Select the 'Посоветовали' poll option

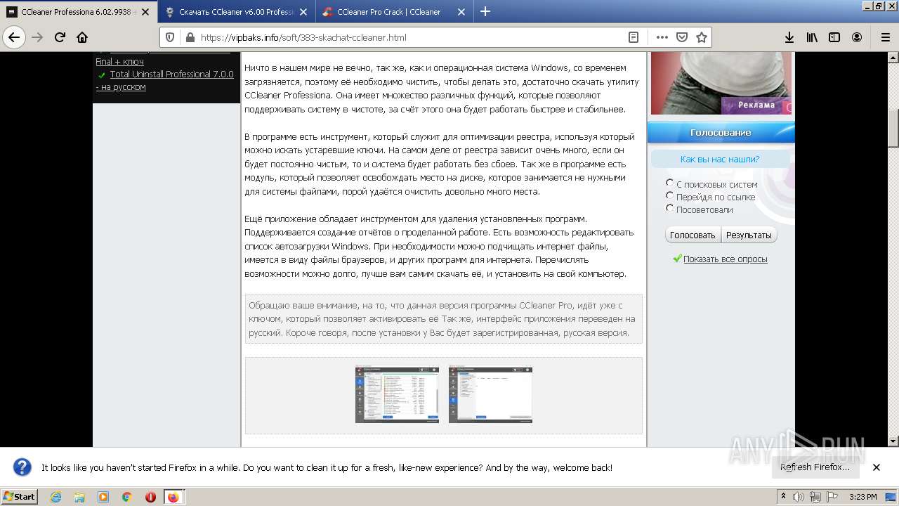[670, 208]
